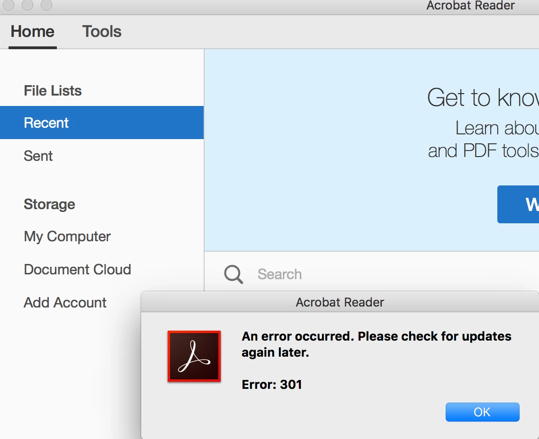Click the third window control button in title bar
539x439 pixels.
pos(46,5)
